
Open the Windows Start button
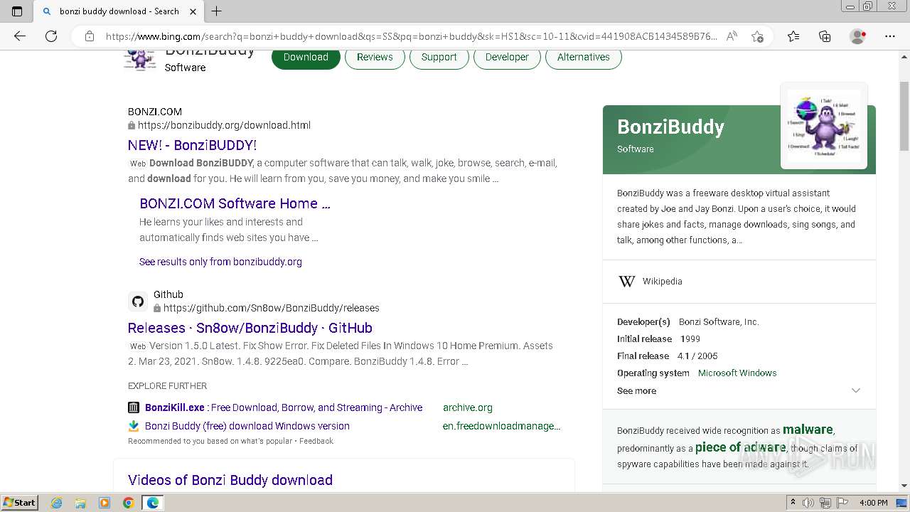tap(20, 503)
